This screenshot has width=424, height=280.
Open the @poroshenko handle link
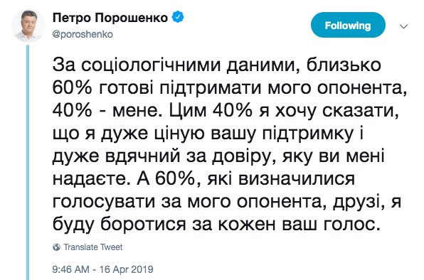(83, 35)
